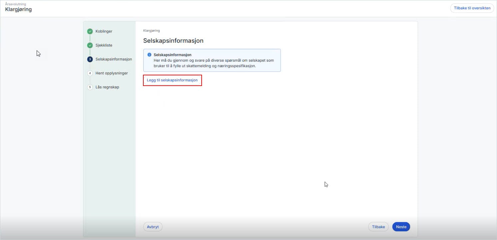Click the green checkmark beside Koblinger

click(90, 31)
